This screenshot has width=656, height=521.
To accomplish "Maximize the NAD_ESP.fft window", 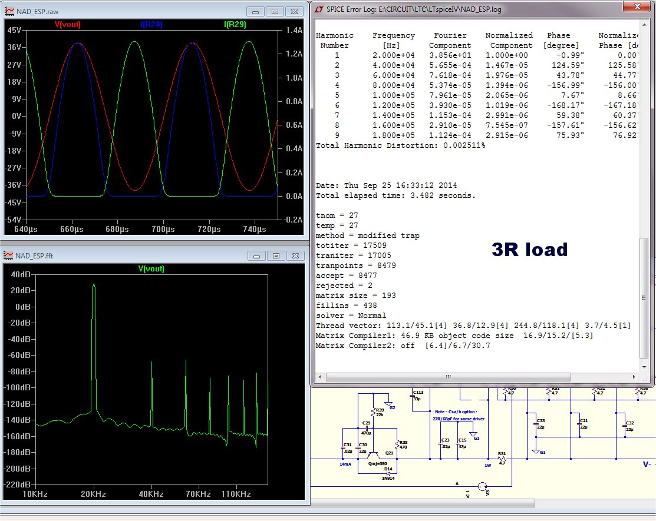I will point(276,255).
